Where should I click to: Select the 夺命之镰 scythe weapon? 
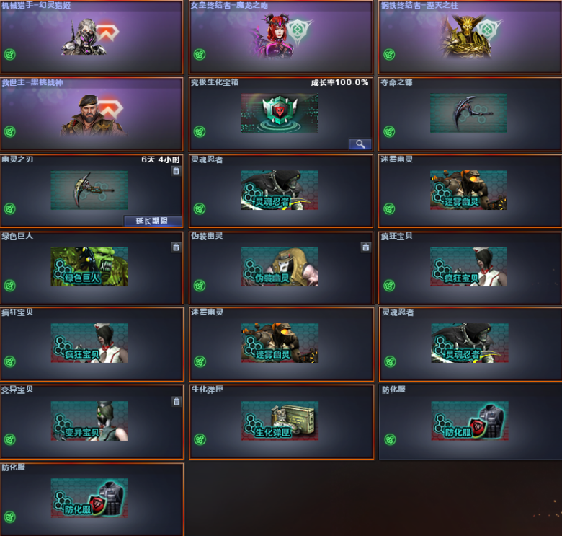[x=468, y=113]
